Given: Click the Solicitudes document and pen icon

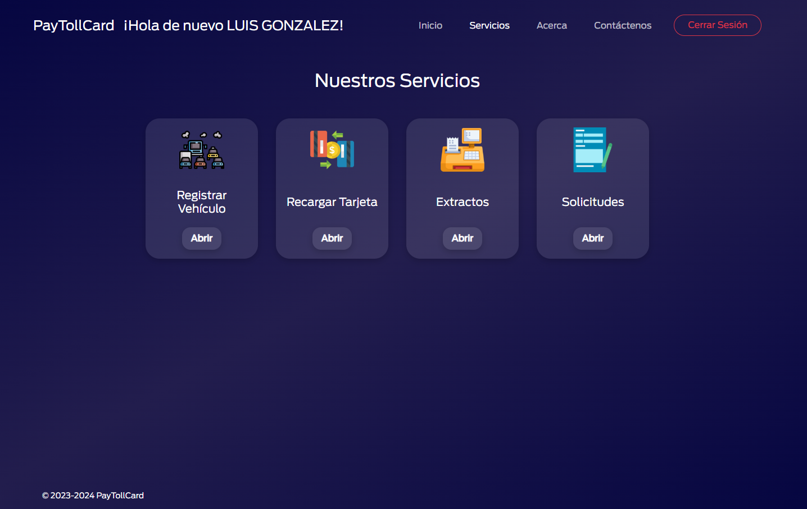Looking at the screenshot, I should [x=593, y=150].
